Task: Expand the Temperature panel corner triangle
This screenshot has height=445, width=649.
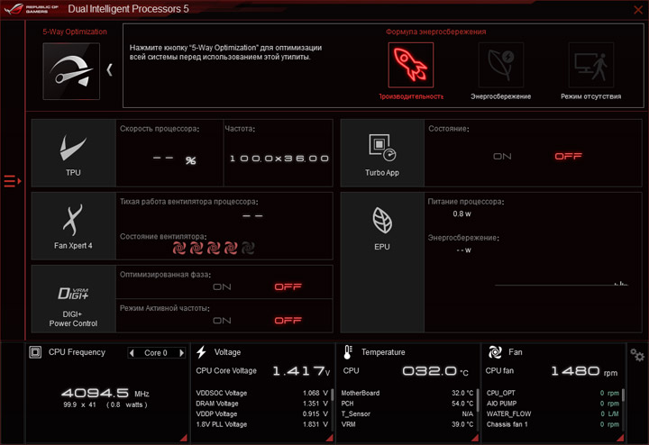Action: pos(475,438)
